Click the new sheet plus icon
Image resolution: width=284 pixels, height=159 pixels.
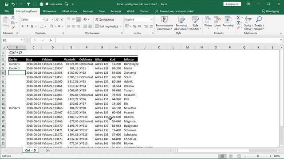click(47, 151)
